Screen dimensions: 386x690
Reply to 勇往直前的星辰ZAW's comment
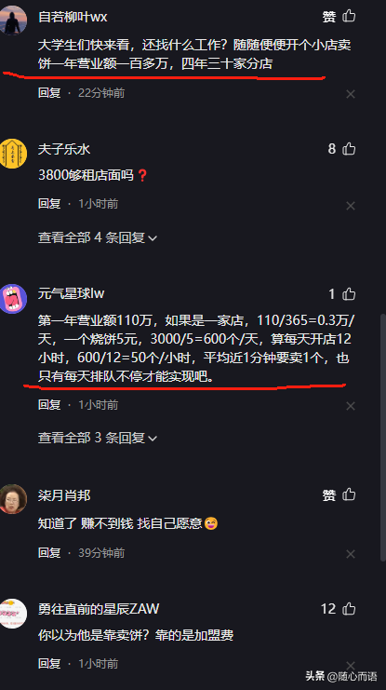point(49,663)
